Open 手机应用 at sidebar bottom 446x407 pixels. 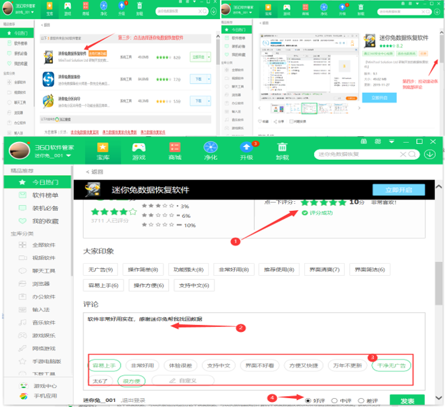pos(38,396)
